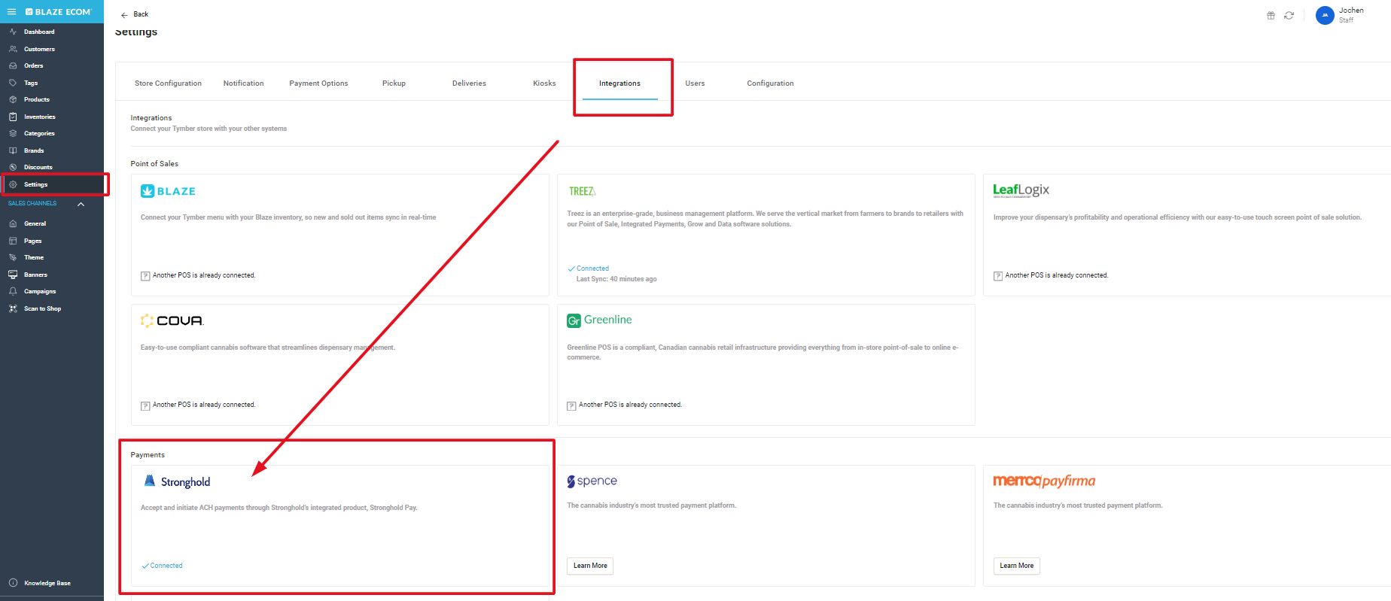Viewport: 1391px width, 601px height.
Task: Click the Discounts icon in sidebar
Action: coord(13,167)
